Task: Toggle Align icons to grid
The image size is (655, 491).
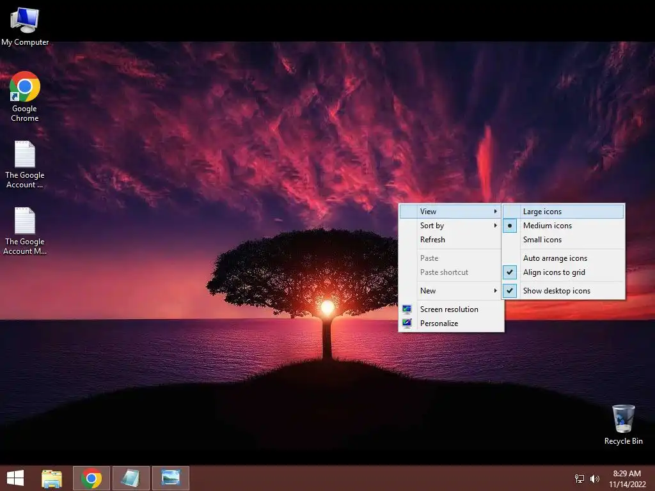Action: 564,272
